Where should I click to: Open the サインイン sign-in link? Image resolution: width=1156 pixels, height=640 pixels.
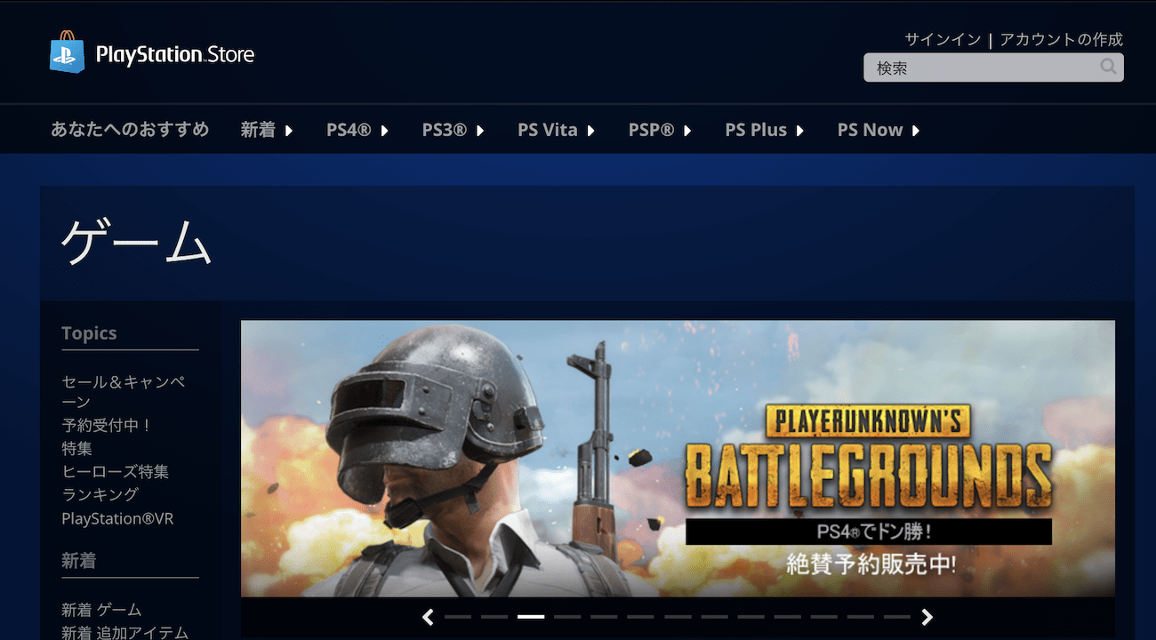click(943, 40)
